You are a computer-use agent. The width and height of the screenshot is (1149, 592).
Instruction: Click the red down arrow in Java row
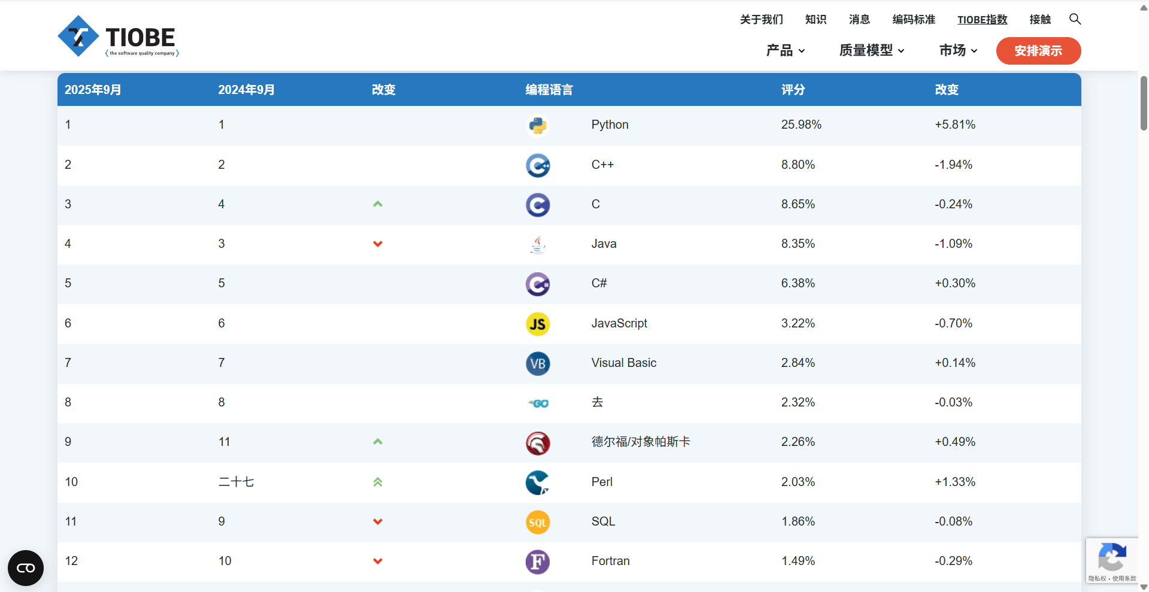(x=378, y=244)
